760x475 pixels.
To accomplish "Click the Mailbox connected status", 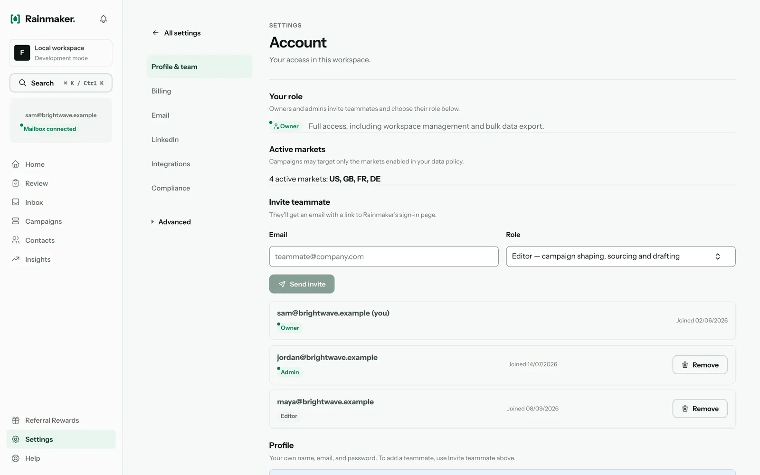I will pyautogui.click(x=48, y=129).
